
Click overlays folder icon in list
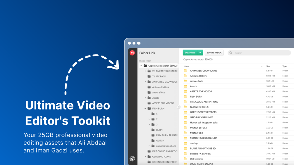point(185,143)
